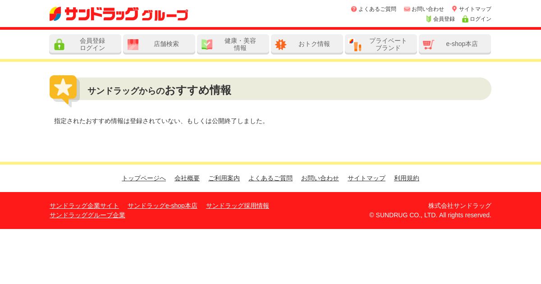Open the footer サイトマップ link
Screen dimensions: 541x284
coord(367,178)
